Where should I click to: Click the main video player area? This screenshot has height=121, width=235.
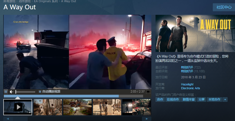(77, 52)
